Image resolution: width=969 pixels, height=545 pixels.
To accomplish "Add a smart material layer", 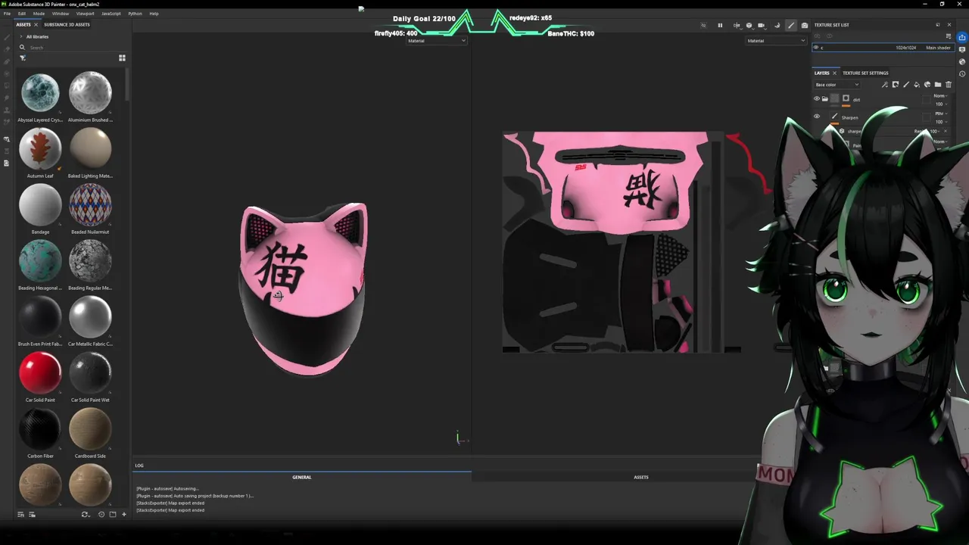I will point(927,85).
